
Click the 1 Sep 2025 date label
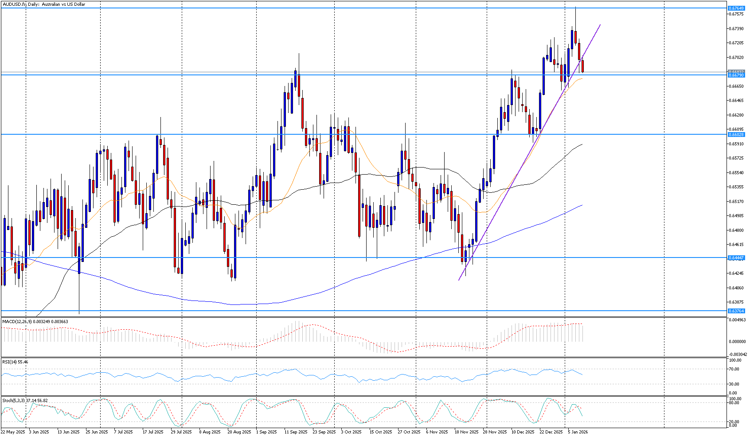pos(266,432)
